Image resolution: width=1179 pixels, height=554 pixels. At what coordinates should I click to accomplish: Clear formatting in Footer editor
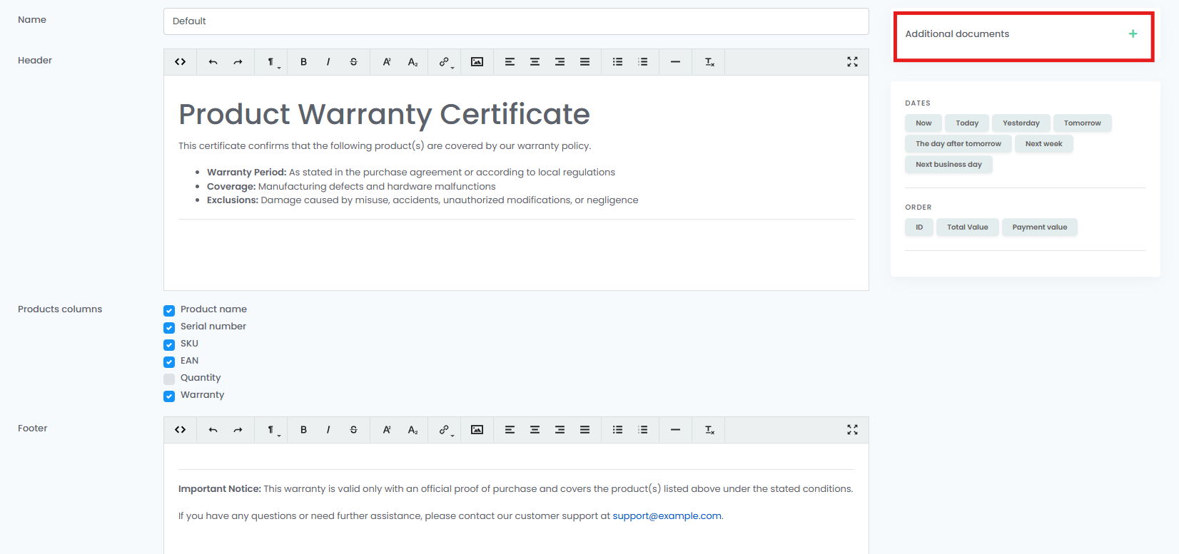click(709, 430)
